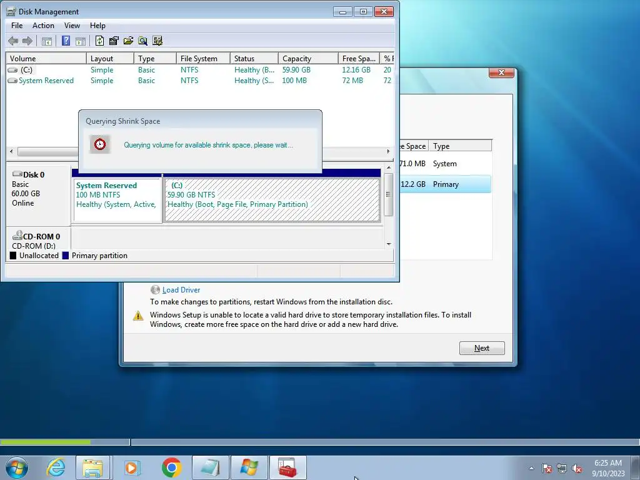Image resolution: width=640 pixels, height=480 pixels.
Task: Click the green progress bar at bottom
Action: (45, 442)
